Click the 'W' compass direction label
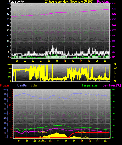The image size is (122, 145). coord(115,68)
